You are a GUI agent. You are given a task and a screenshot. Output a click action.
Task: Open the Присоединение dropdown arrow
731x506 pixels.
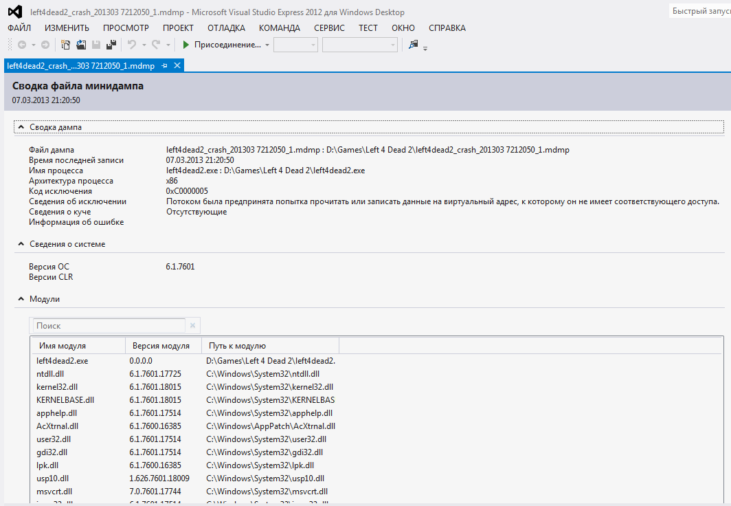pyautogui.click(x=267, y=45)
